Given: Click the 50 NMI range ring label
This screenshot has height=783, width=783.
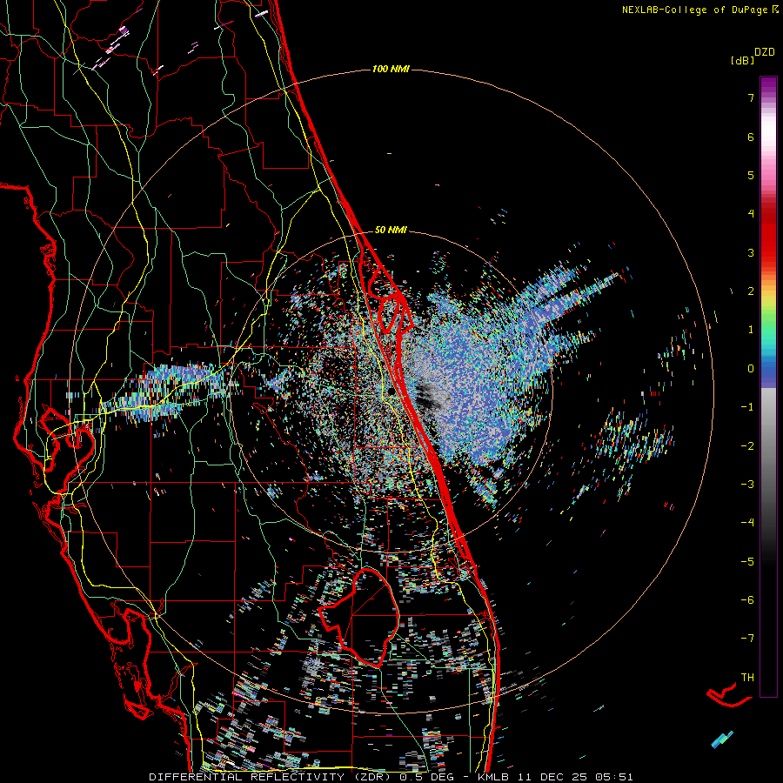Looking at the screenshot, I should pos(391,230).
